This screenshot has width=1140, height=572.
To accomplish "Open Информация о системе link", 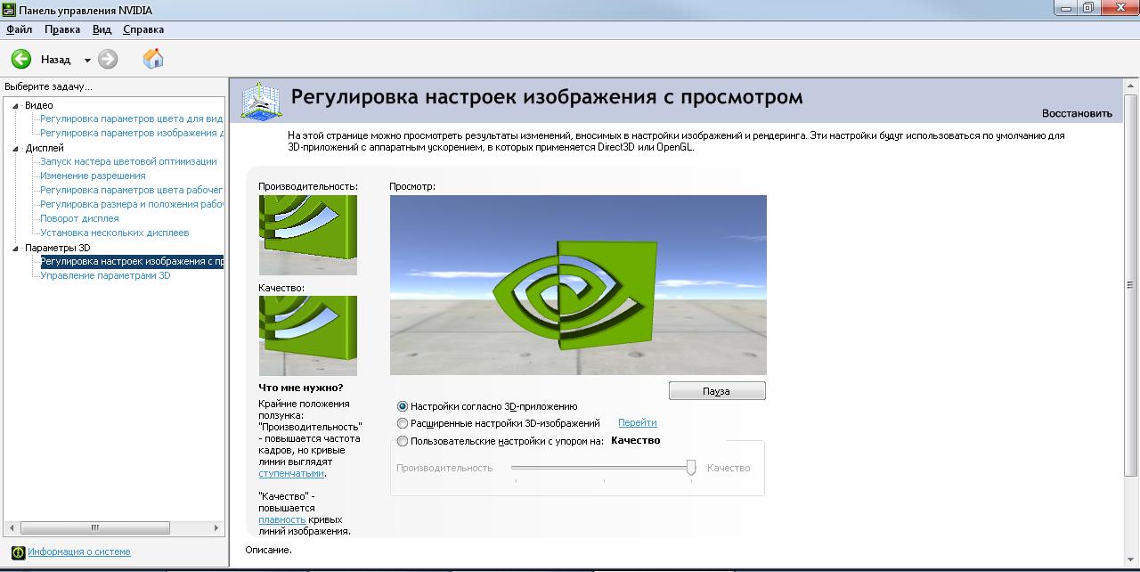I will click(x=78, y=552).
